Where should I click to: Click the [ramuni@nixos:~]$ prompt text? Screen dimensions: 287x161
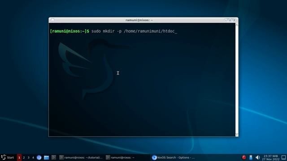click(x=70, y=31)
